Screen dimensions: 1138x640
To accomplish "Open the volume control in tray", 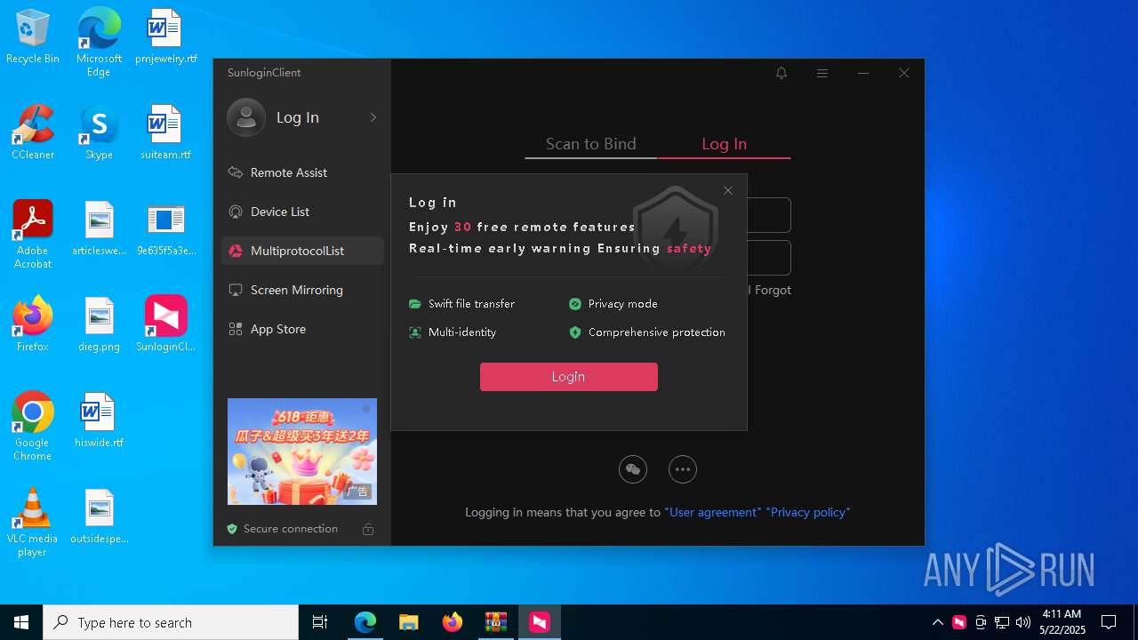I will [x=1023, y=622].
